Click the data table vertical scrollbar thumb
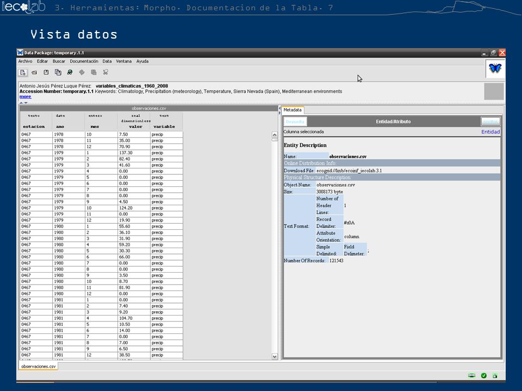Image resolution: width=522 pixels, height=391 pixels. point(275,140)
